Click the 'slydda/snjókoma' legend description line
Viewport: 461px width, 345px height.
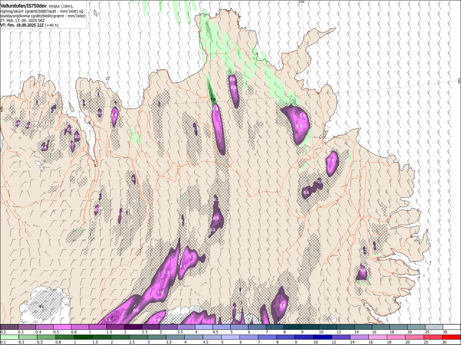(x=43, y=16)
